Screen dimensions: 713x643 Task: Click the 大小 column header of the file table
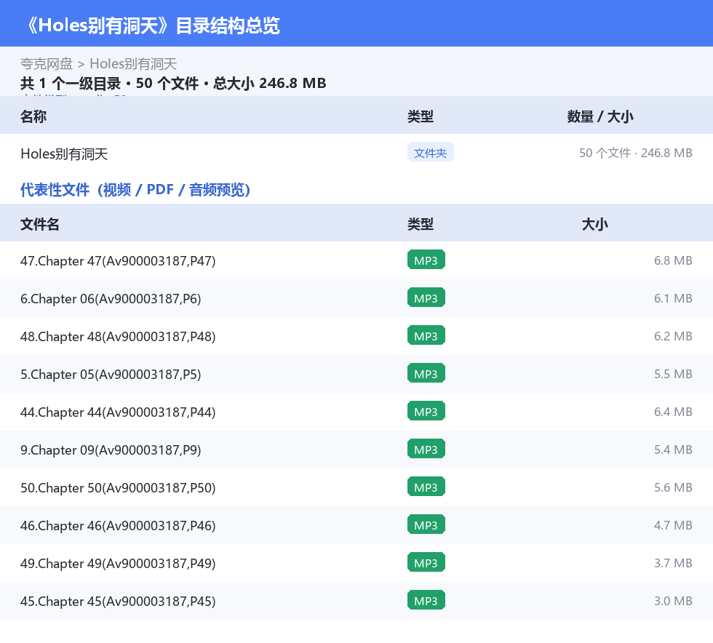pos(595,224)
